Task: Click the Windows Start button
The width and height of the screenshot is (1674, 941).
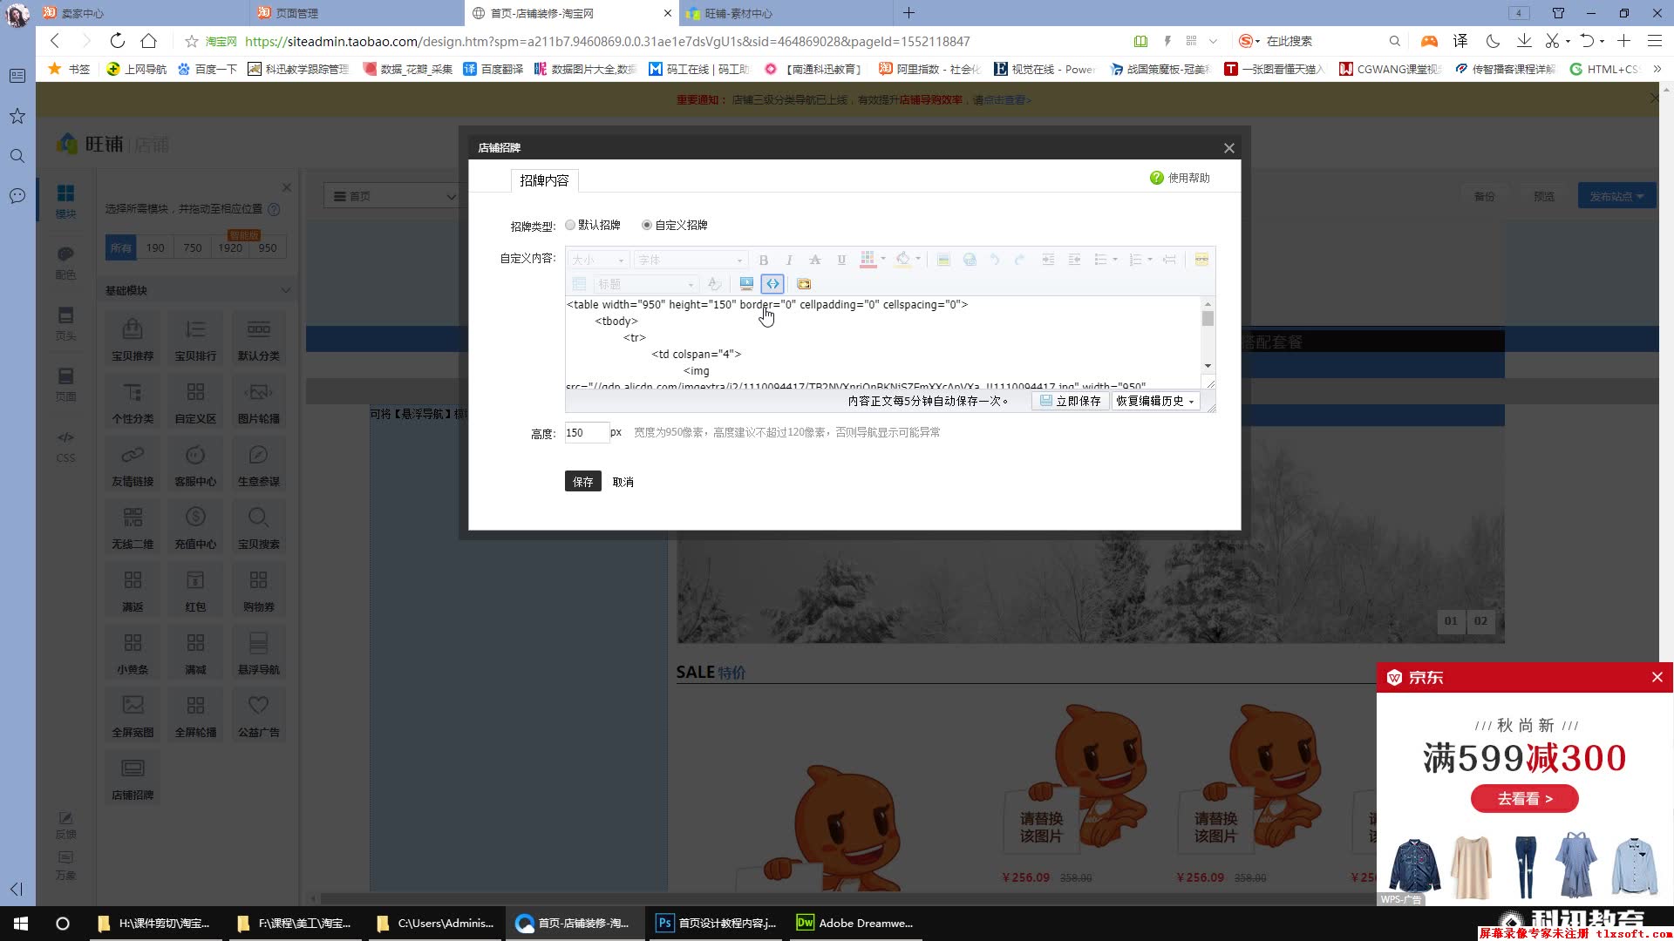Action: (21, 923)
